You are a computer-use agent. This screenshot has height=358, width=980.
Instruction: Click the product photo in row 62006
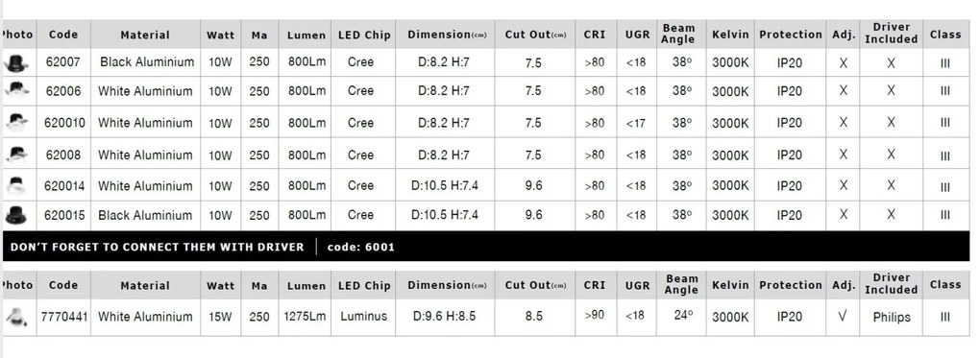pyautogui.click(x=17, y=90)
